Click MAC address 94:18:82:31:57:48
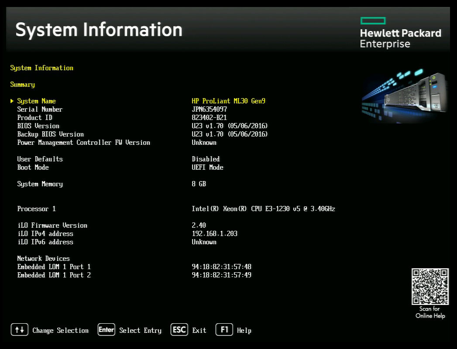 pos(221,267)
